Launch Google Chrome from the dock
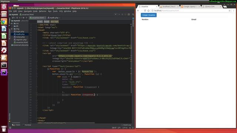The height and width of the screenshot is (133, 237). [4, 21]
